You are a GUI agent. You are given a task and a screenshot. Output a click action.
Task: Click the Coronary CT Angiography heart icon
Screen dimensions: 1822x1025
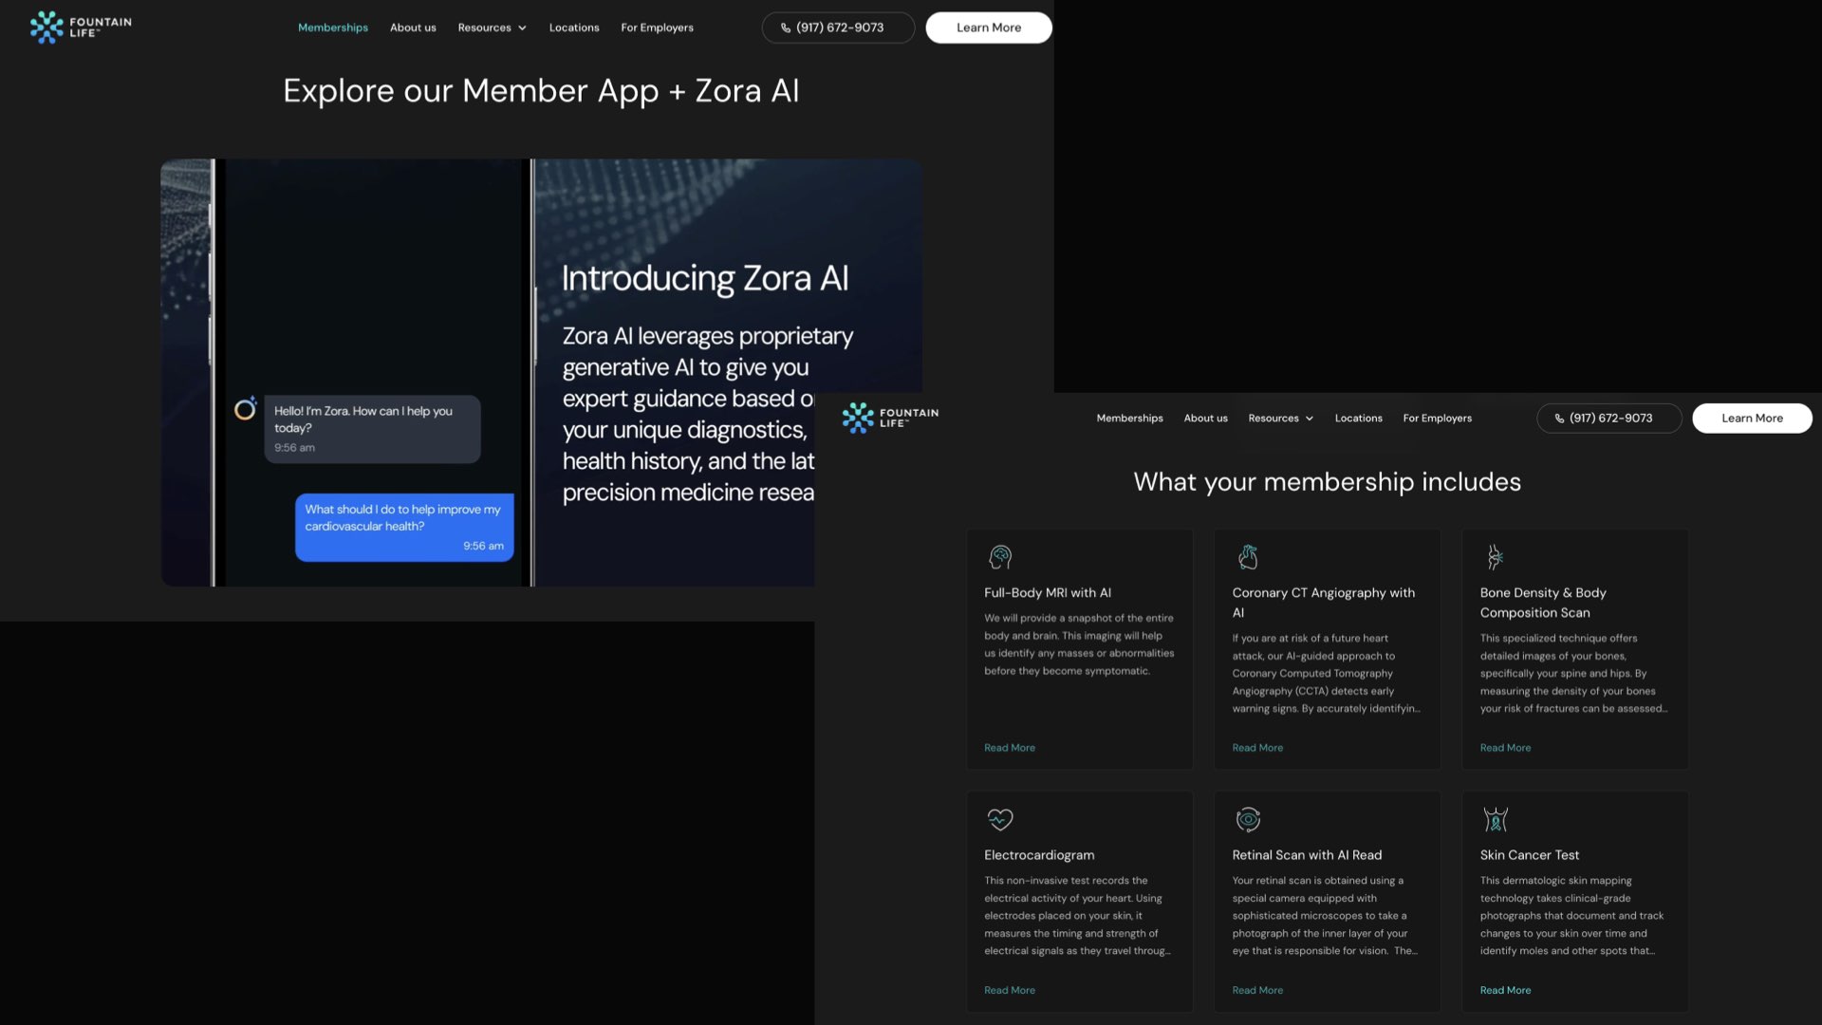1248,557
